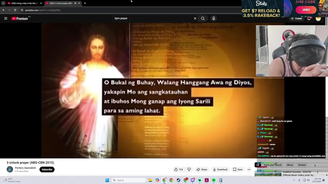Click the address bar URL
This screenshot has height=184, width=328.
click(x=43, y=10)
